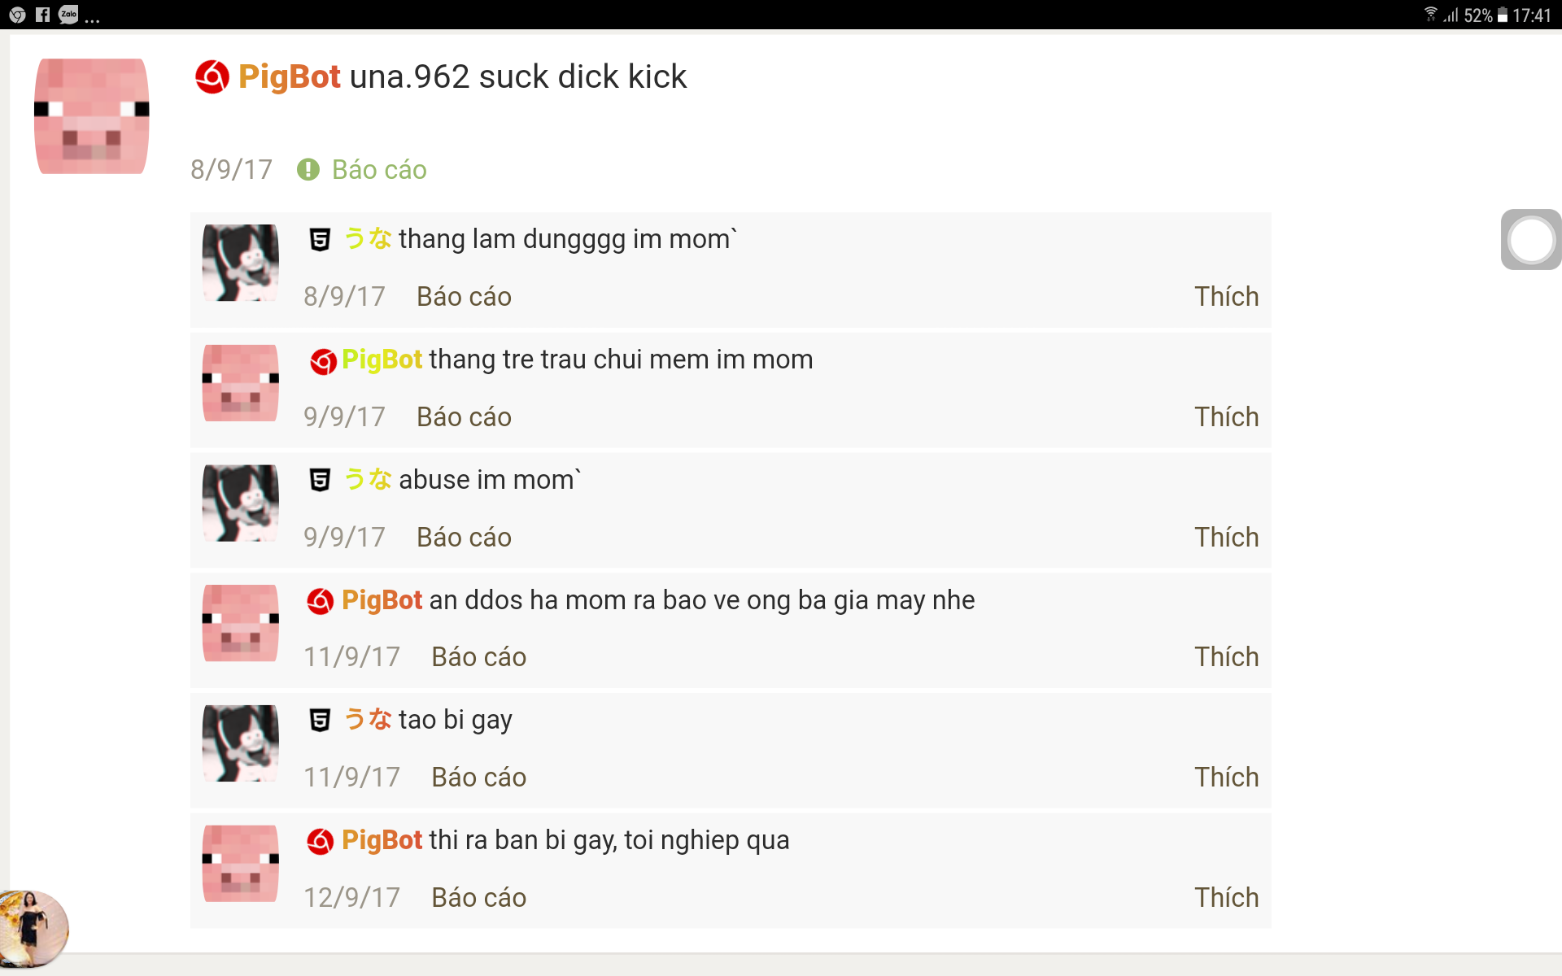The height and width of the screenshot is (976, 1562).
Task: Open avatar of 'thang lam dungggg' commenter
Action: (x=240, y=263)
